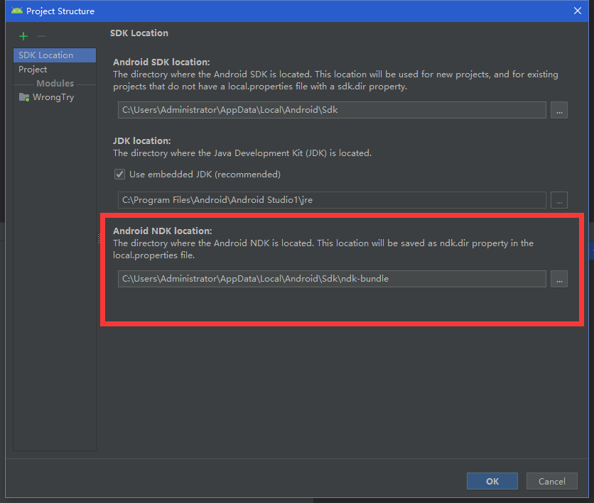Select SDK Location in the sidebar
This screenshot has height=503, width=594.
click(55, 55)
